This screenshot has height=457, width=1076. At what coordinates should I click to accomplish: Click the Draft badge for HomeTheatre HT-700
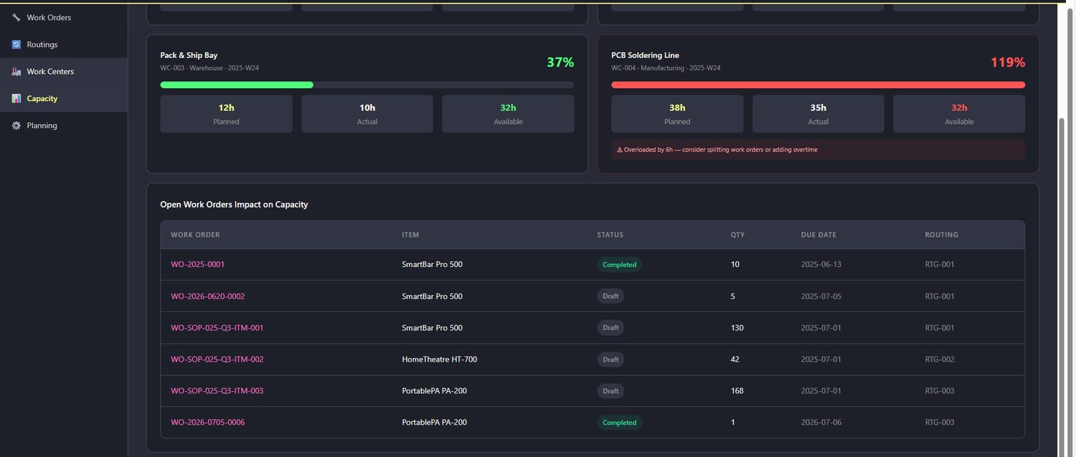610,359
